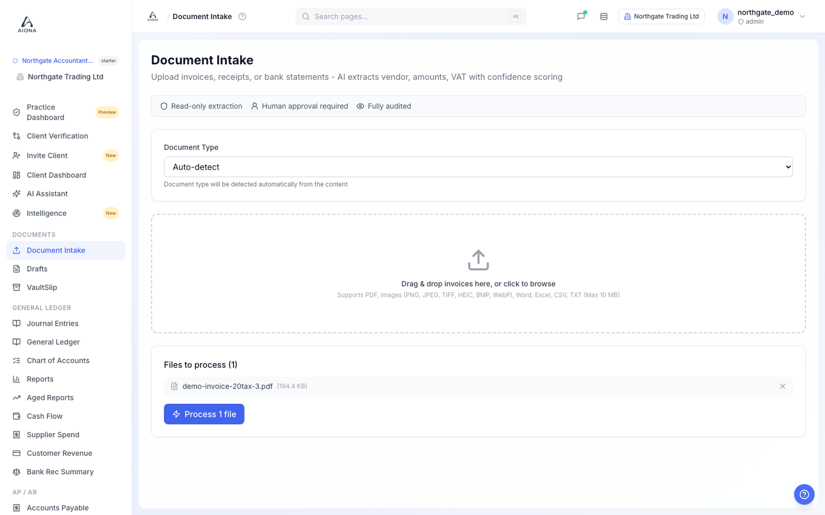Screen dimensions: 825x515
Task: Click the Document Intake upload icon in sidebar
Action: pos(16,250)
